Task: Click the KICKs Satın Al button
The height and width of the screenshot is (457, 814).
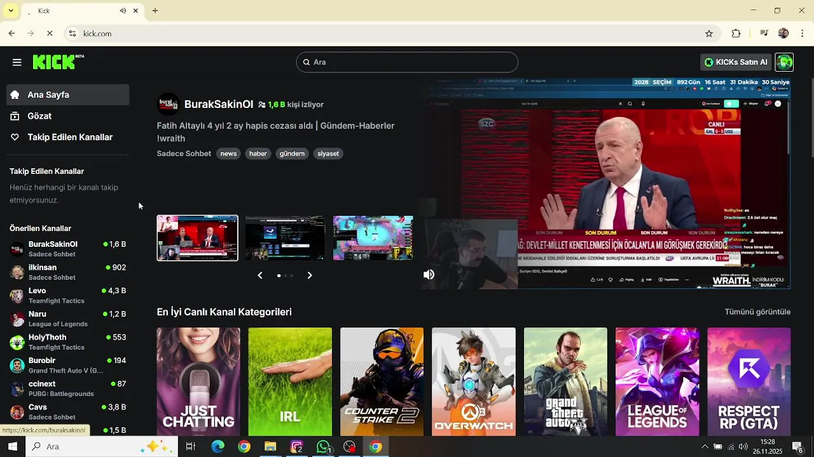Action: 736,62
